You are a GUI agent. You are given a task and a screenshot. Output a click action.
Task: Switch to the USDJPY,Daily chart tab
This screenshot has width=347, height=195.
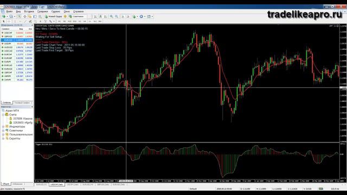pyautogui.click(x=73, y=184)
